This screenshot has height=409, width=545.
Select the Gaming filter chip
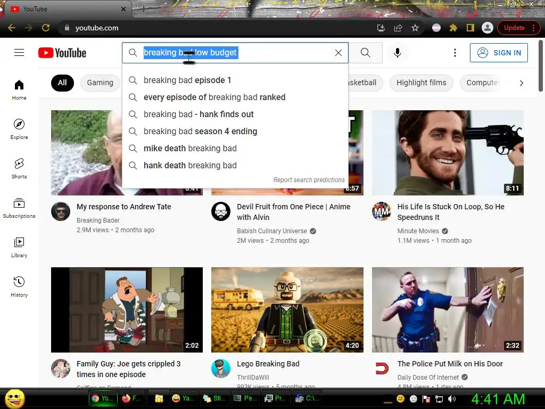tap(100, 83)
